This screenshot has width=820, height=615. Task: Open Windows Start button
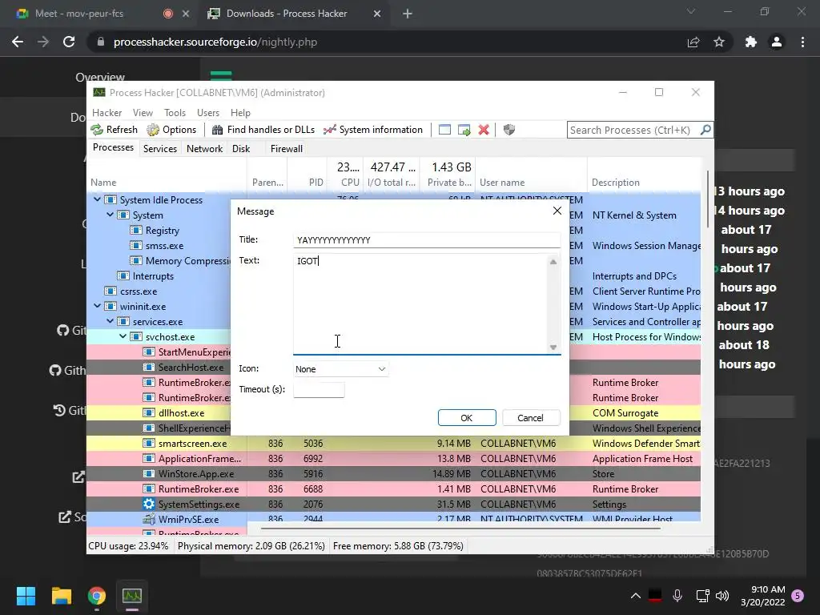26,596
